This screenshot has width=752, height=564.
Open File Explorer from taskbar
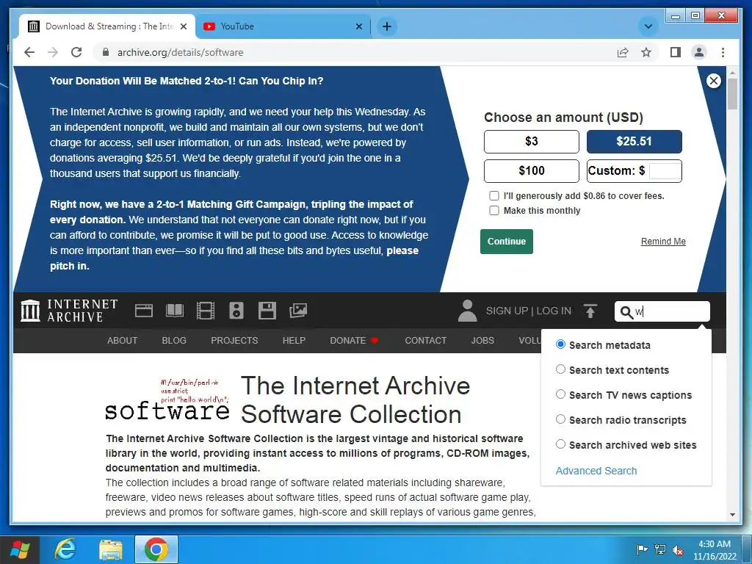[111, 549]
